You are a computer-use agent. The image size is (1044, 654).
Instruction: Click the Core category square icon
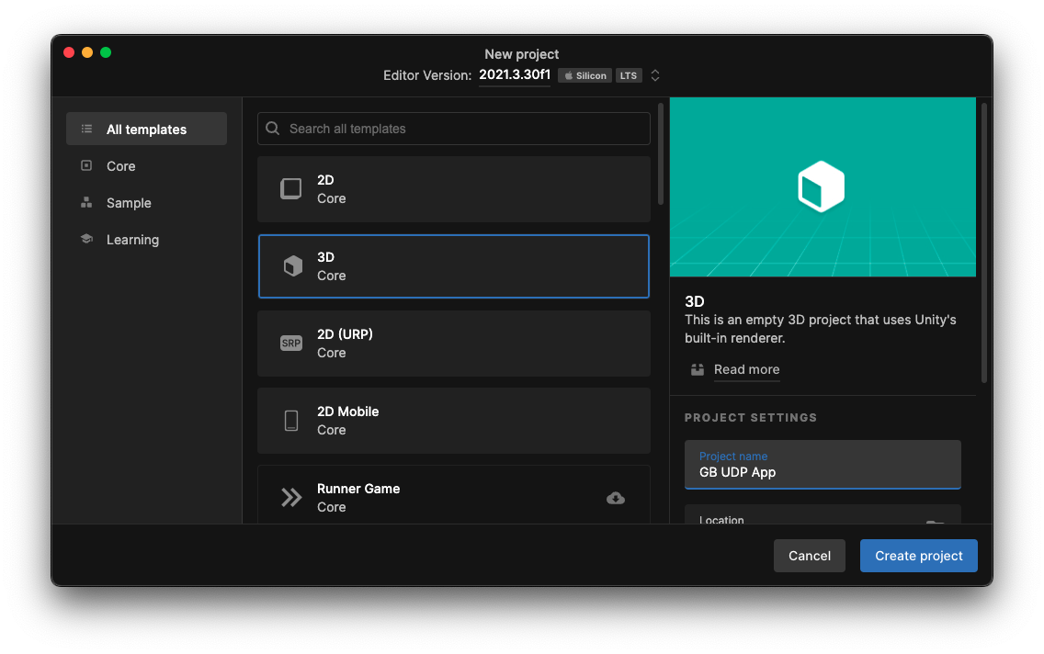click(86, 165)
